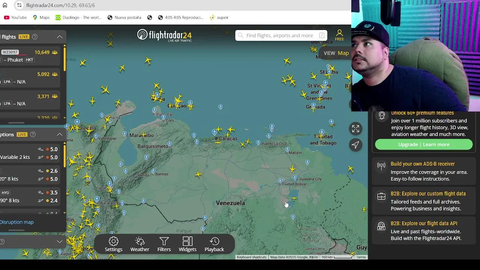Collapse the most tracked flights panel
Viewport: 480px width, 270px height.
(60, 37)
